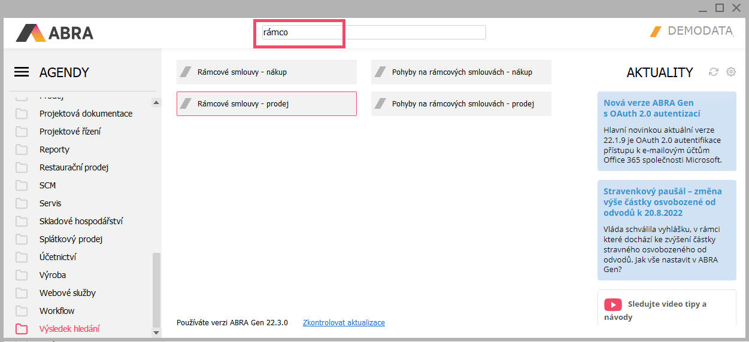The height and width of the screenshot is (342, 749).
Task: Open Rámcové smlouvy - prodej agenda
Action: pos(266,103)
